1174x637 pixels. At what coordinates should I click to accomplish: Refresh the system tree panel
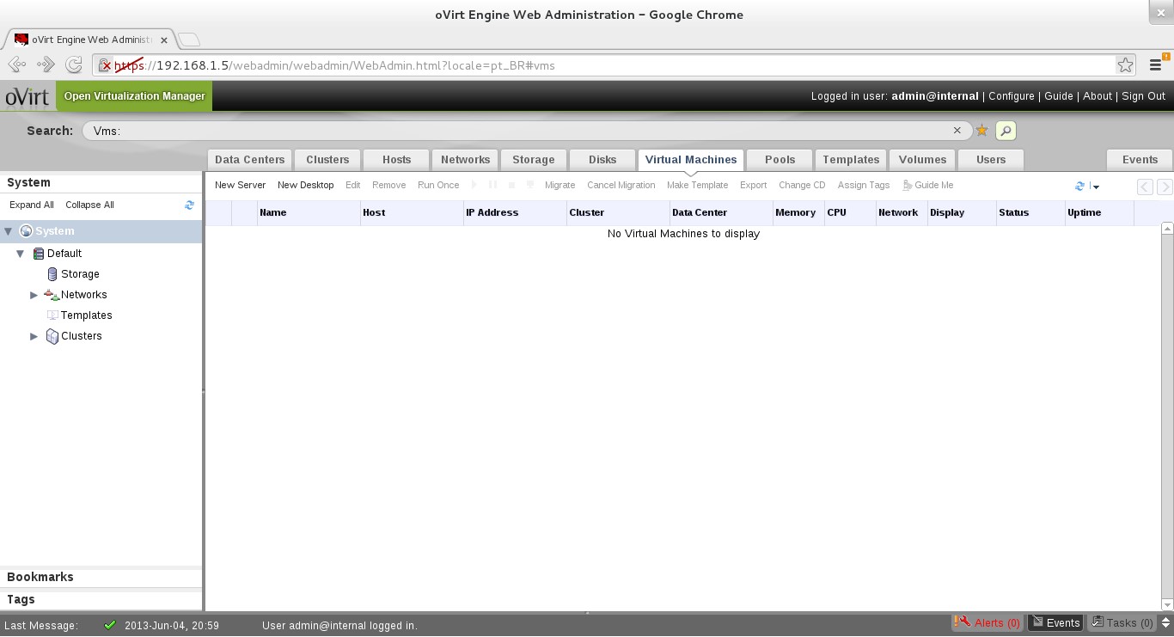pyautogui.click(x=189, y=205)
